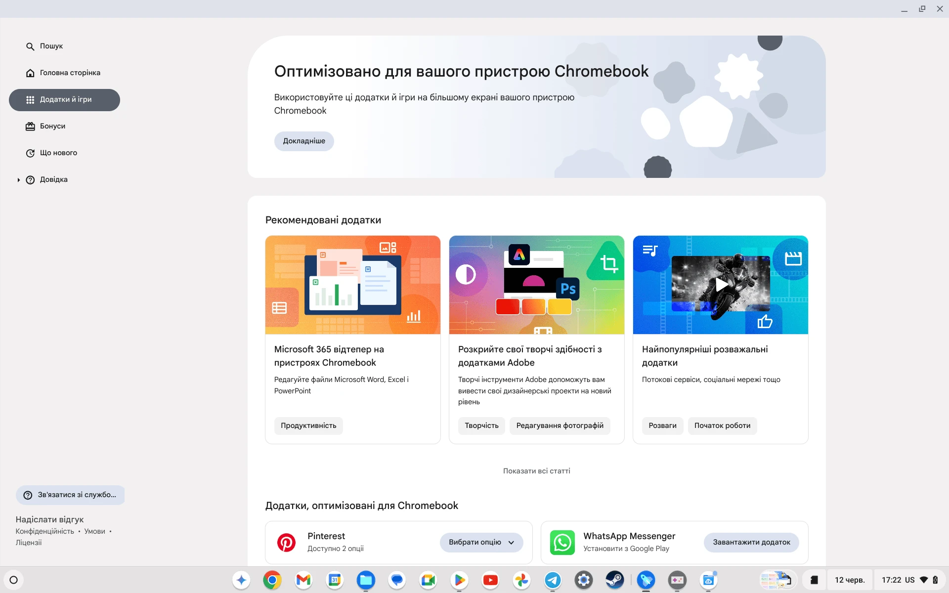
Task: Open the Бонуси section
Action: [x=64, y=127]
